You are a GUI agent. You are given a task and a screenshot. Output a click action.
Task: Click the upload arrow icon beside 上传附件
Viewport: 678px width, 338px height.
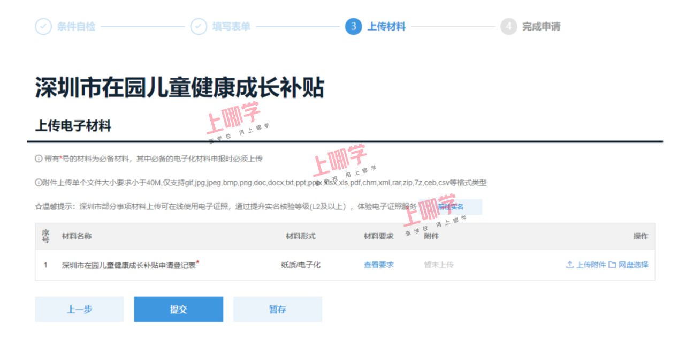pyautogui.click(x=569, y=265)
